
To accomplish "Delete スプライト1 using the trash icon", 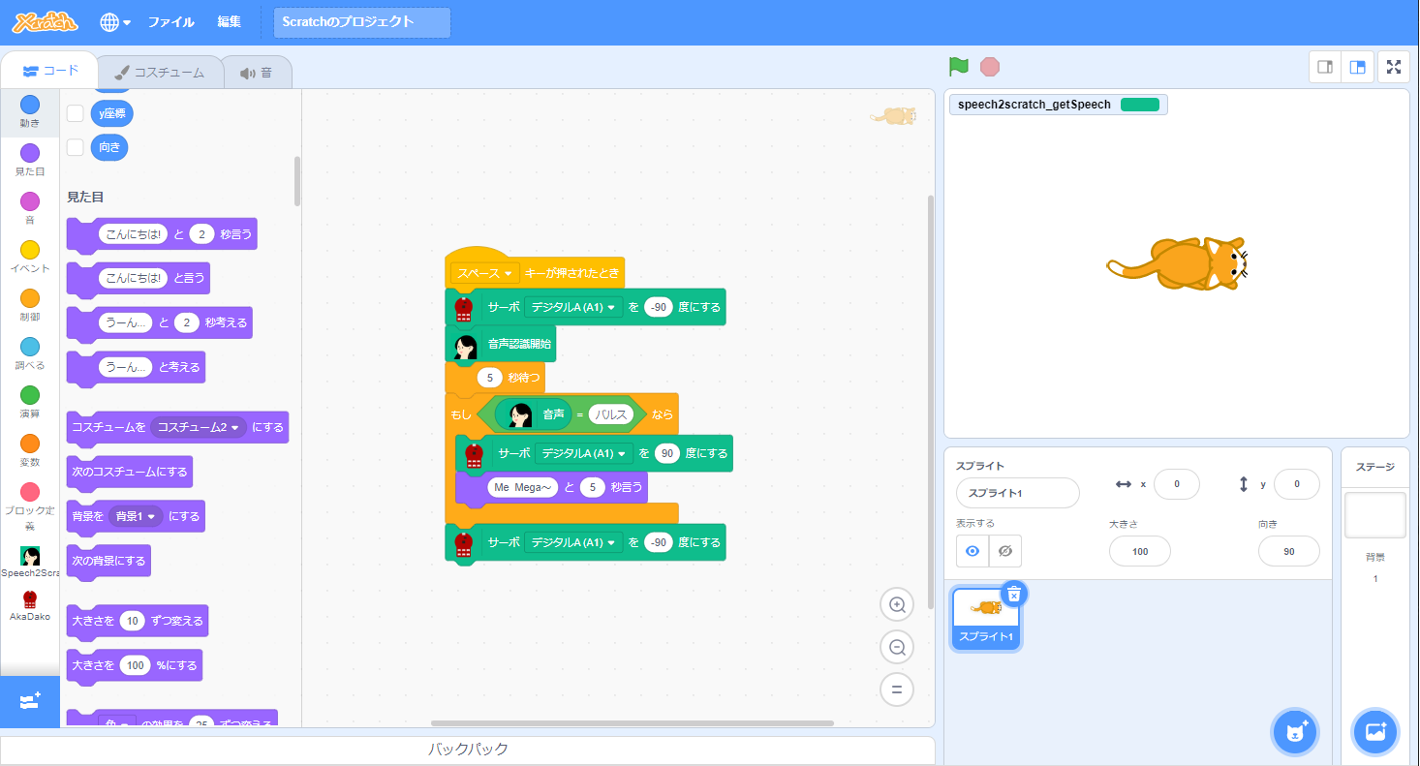I will click(1013, 595).
